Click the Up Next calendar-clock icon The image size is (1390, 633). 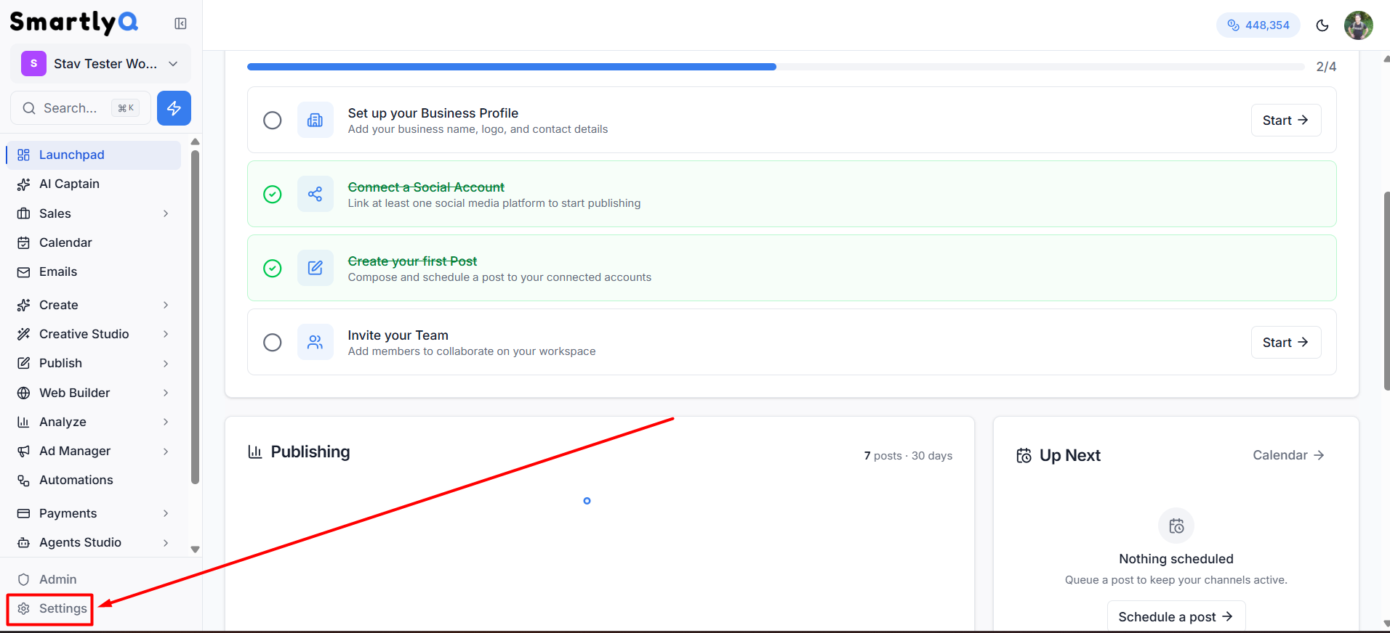pos(1024,456)
